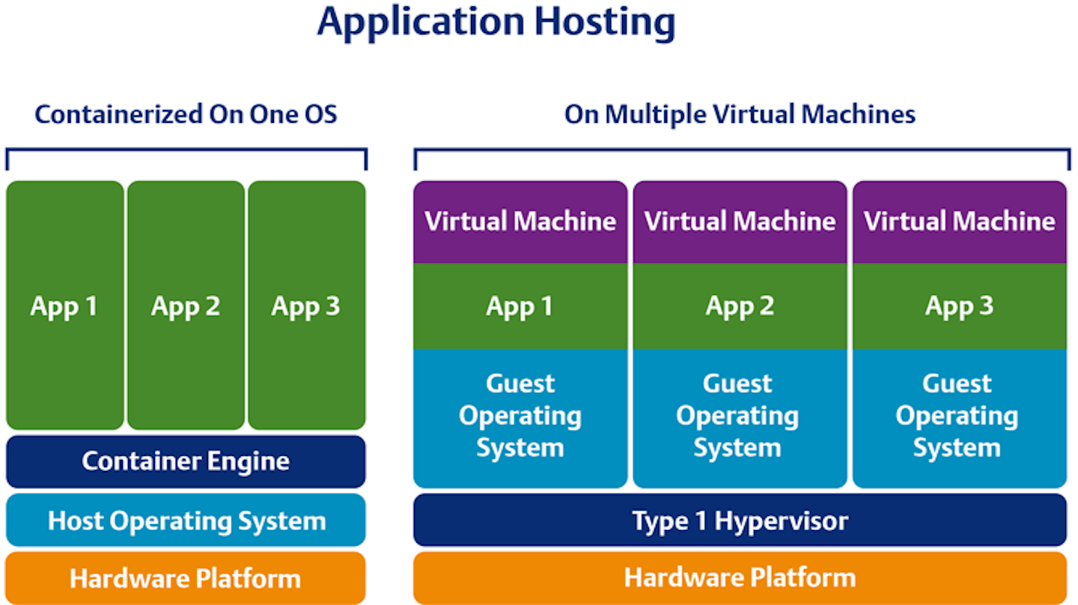Image resolution: width=1078 pixels, height=605 pixels.
Task: Click Guest Operating System beneath VM App 3
Action: pos(959,416)
